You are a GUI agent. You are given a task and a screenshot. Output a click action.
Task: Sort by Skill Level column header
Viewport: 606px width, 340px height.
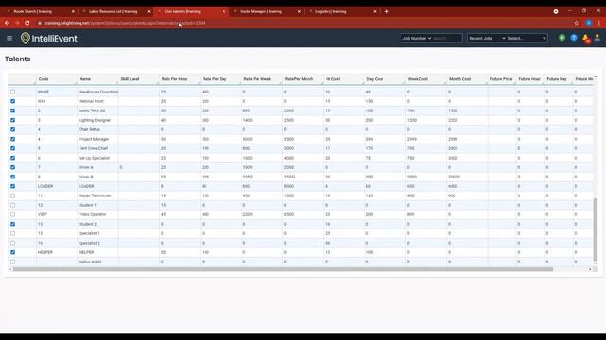(130, 79)
